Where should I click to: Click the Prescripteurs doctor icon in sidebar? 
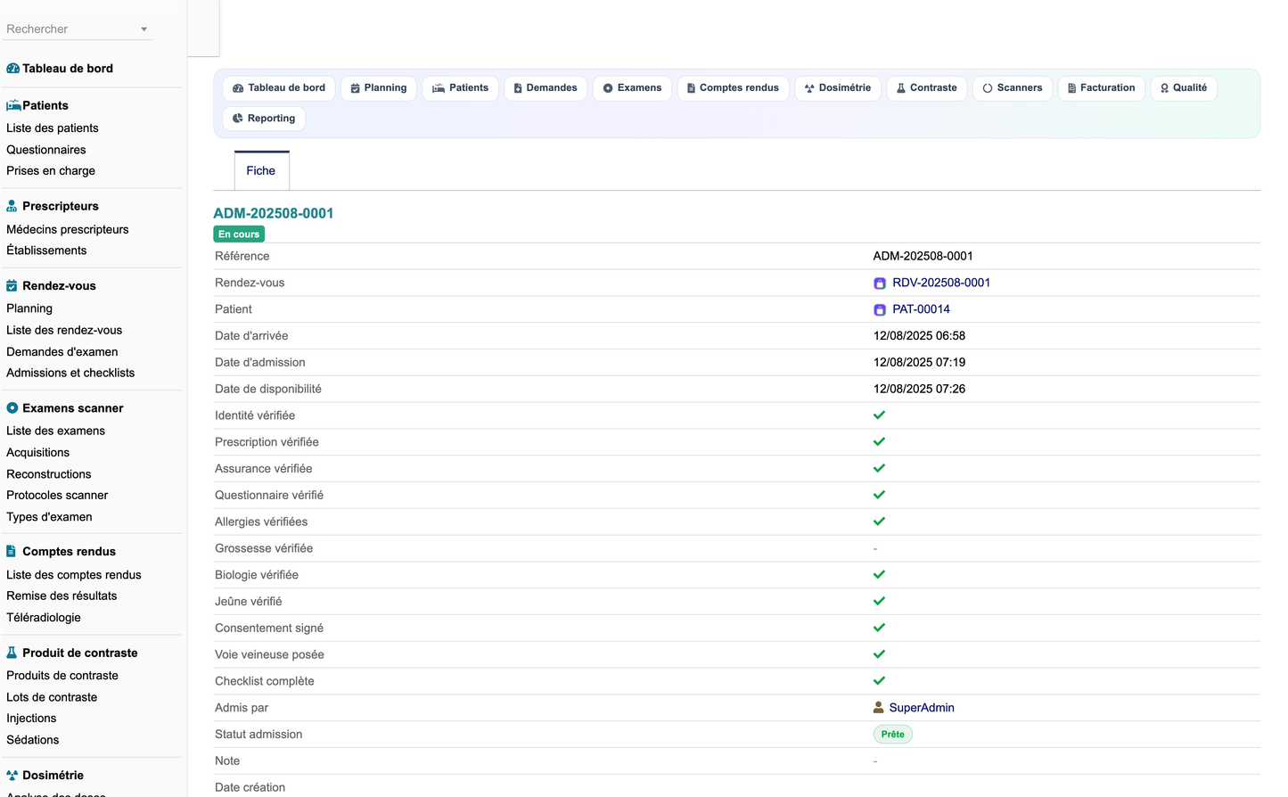tap(12, 206)
